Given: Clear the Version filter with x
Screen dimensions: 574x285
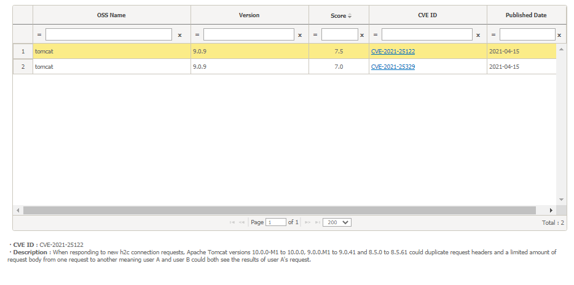Looking at the screenshot, I should [300, 35].
